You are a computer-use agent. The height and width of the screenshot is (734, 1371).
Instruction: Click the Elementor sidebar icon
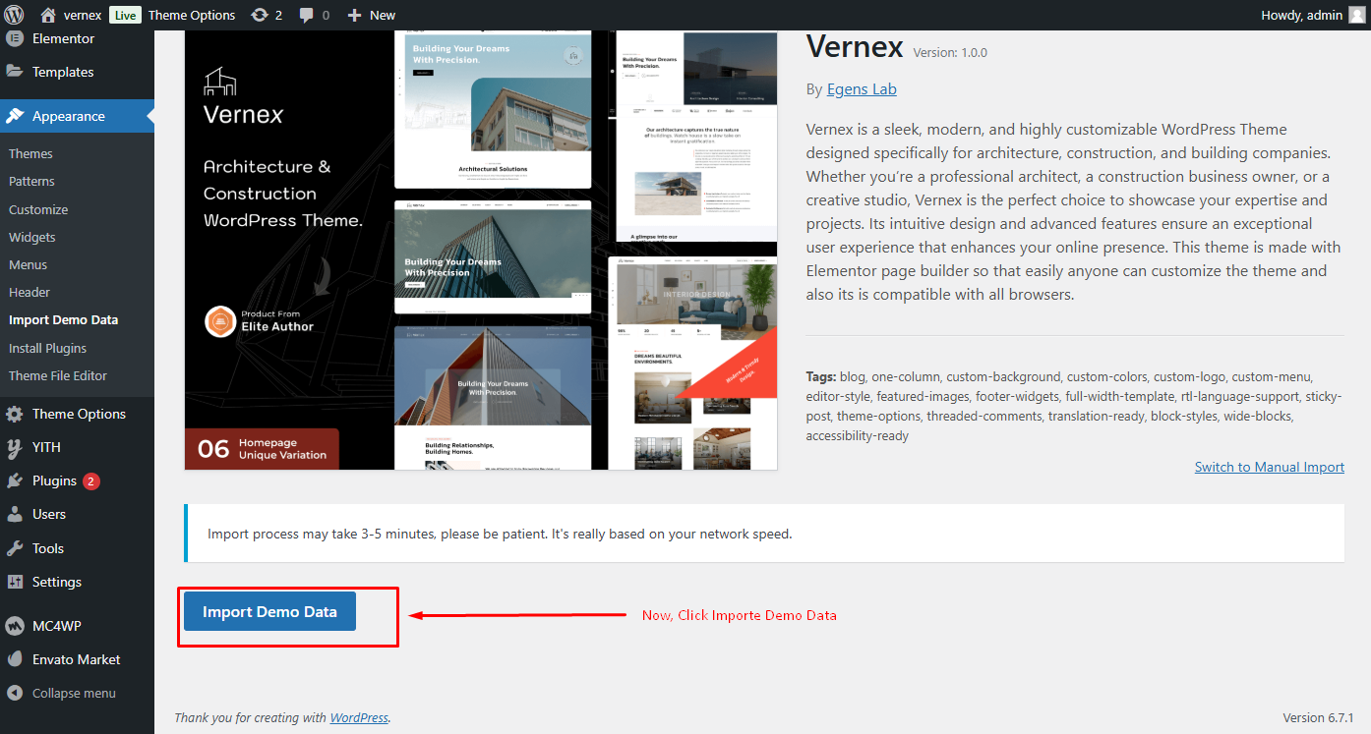coord(15,38)
